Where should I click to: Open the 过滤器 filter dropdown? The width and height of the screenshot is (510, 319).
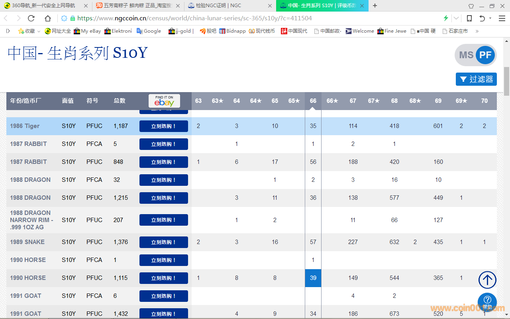476,79
